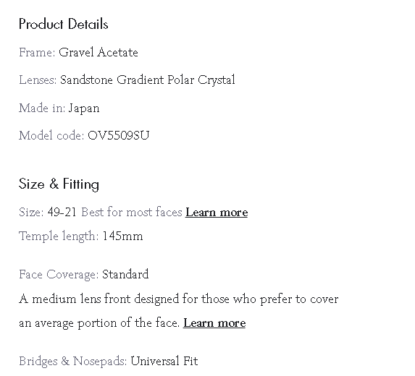Image resolution: width=415 pixels, height=376 pixels.
Task: Click the OV5509SU model code value
Action: pyautogui.click(x=119, y=135)
